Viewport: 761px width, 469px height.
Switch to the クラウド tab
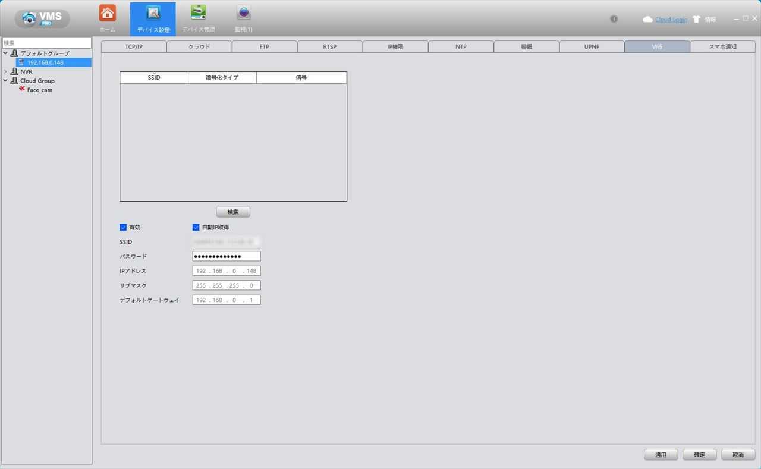click(199, 46)
